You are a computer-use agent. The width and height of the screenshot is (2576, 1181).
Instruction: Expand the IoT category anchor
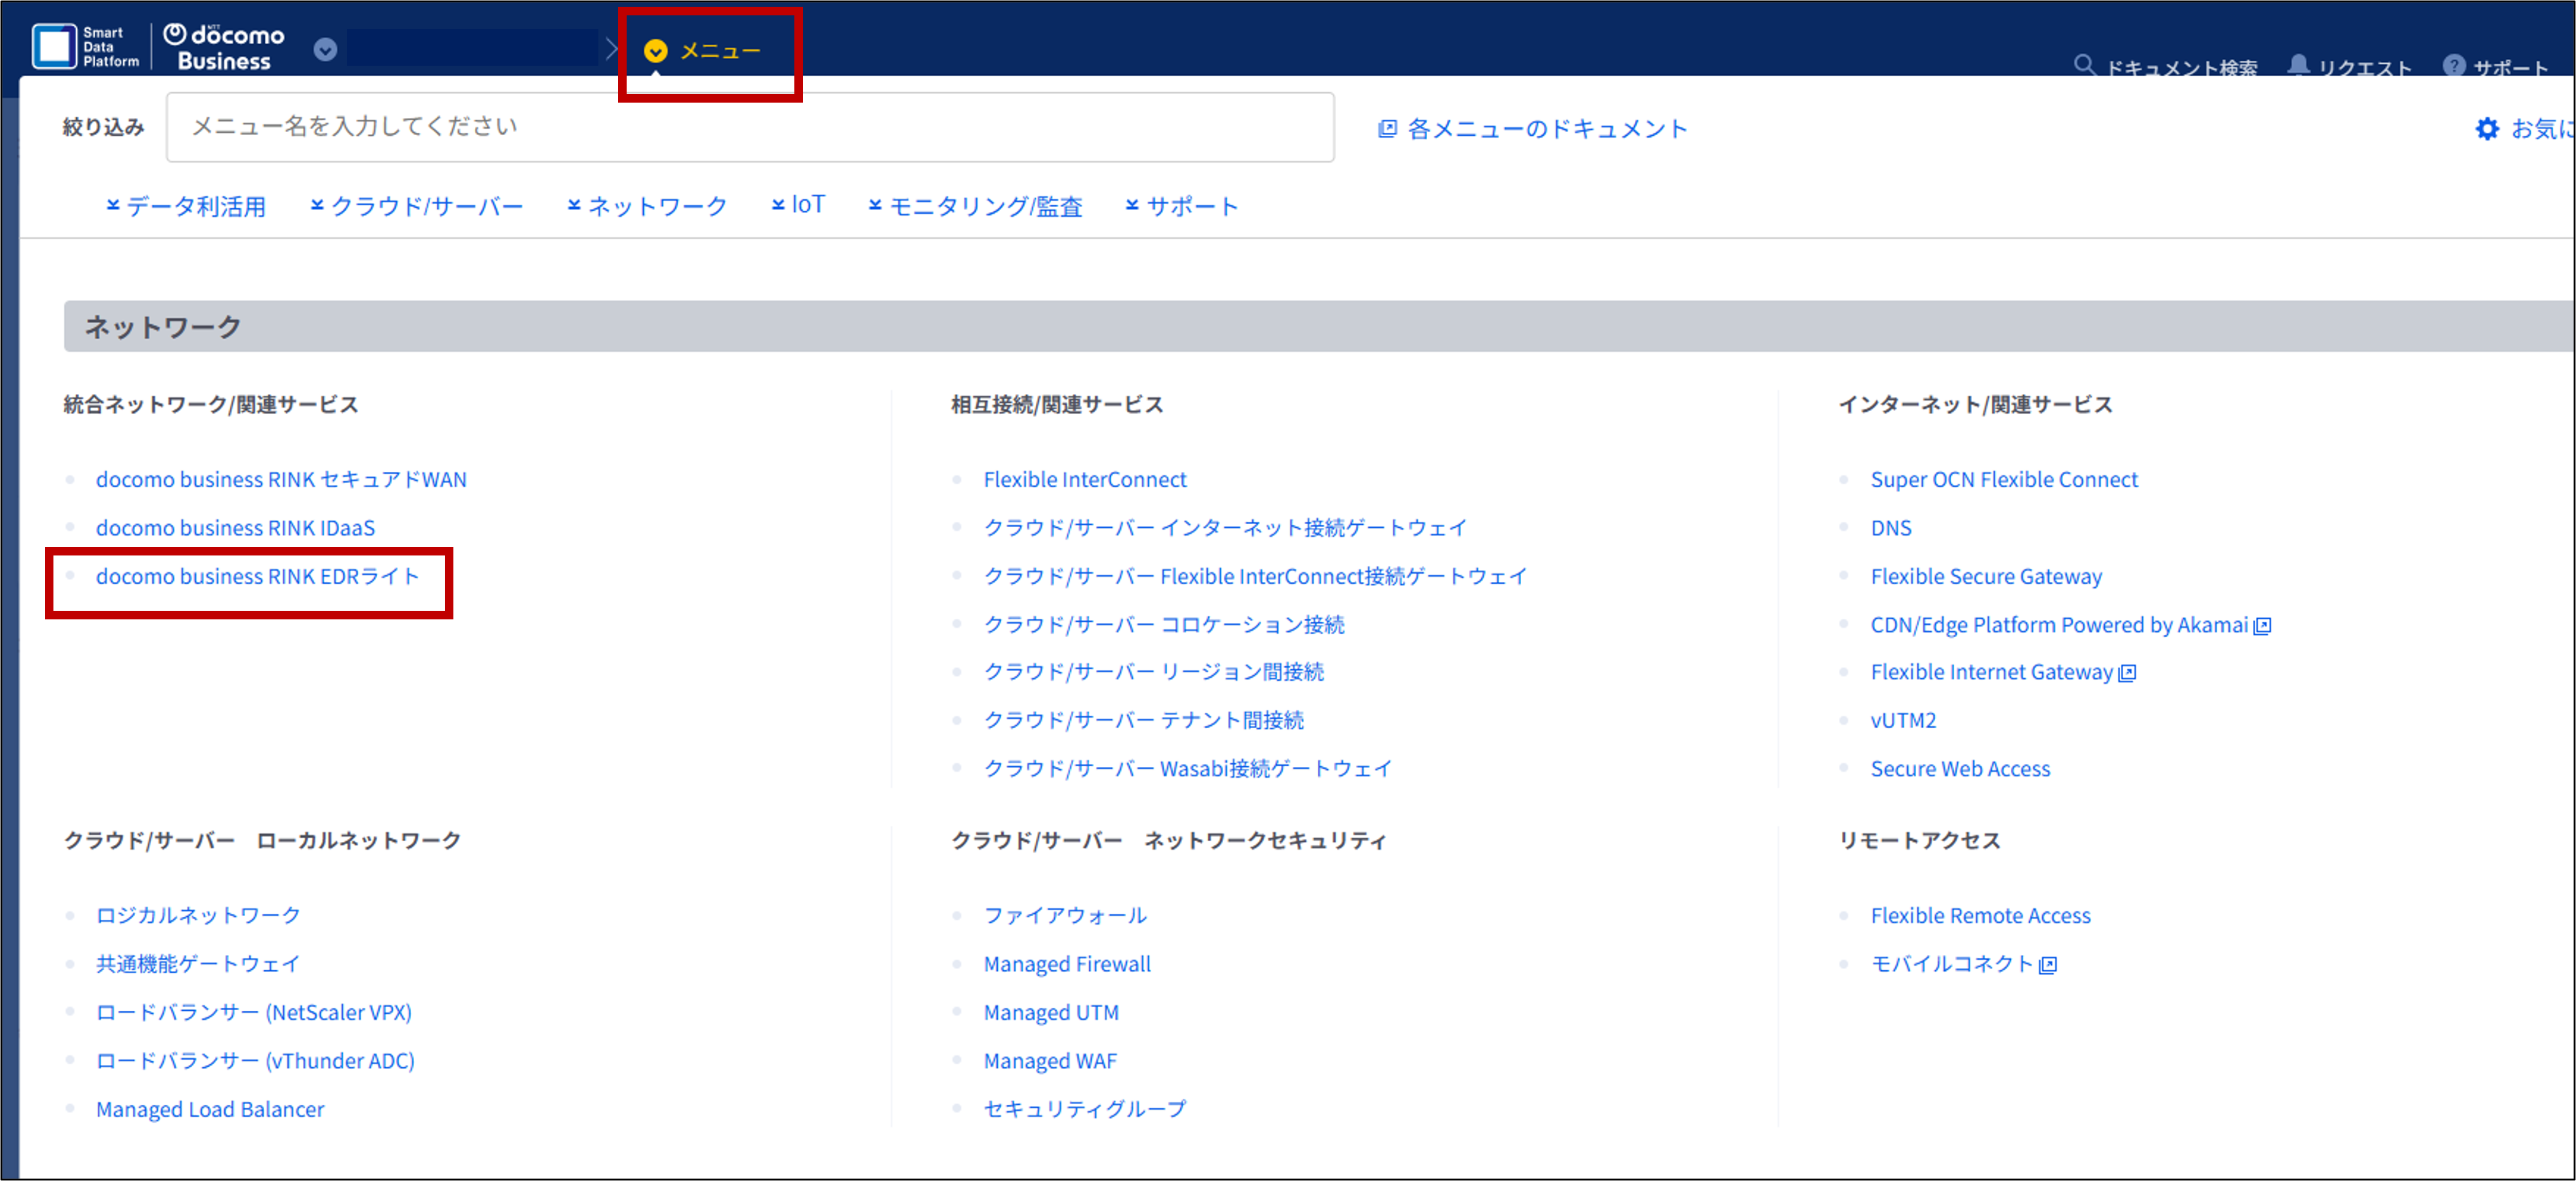(798, 205)
